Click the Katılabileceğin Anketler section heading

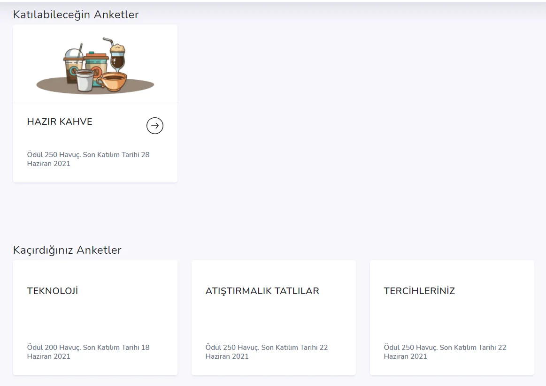click(x=76, y=15)
